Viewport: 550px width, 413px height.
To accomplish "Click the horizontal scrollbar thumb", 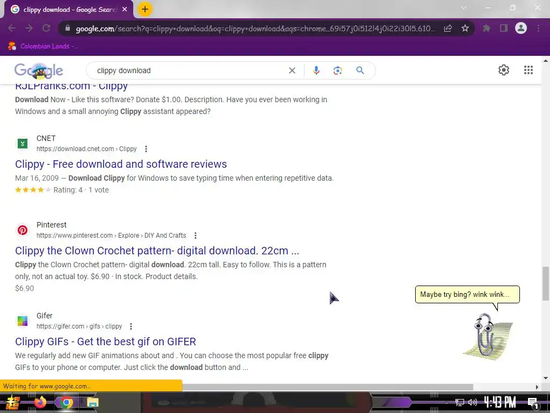I will (x=328, y=387).
